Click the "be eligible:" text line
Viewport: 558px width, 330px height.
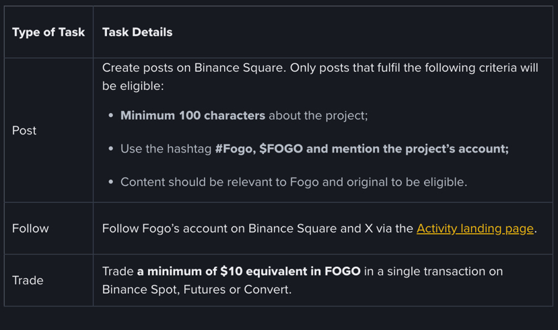tap(133, 87)
